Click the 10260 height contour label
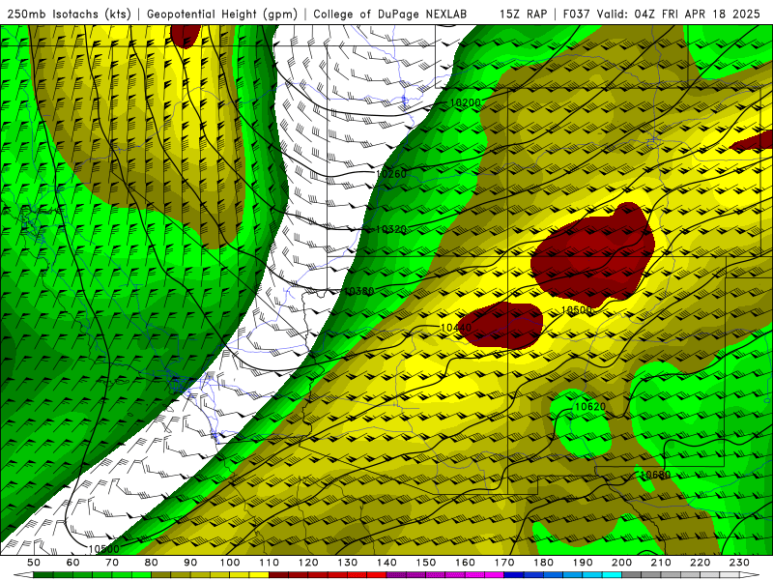Viewport: 773px width, 580px height. point(391,174)
